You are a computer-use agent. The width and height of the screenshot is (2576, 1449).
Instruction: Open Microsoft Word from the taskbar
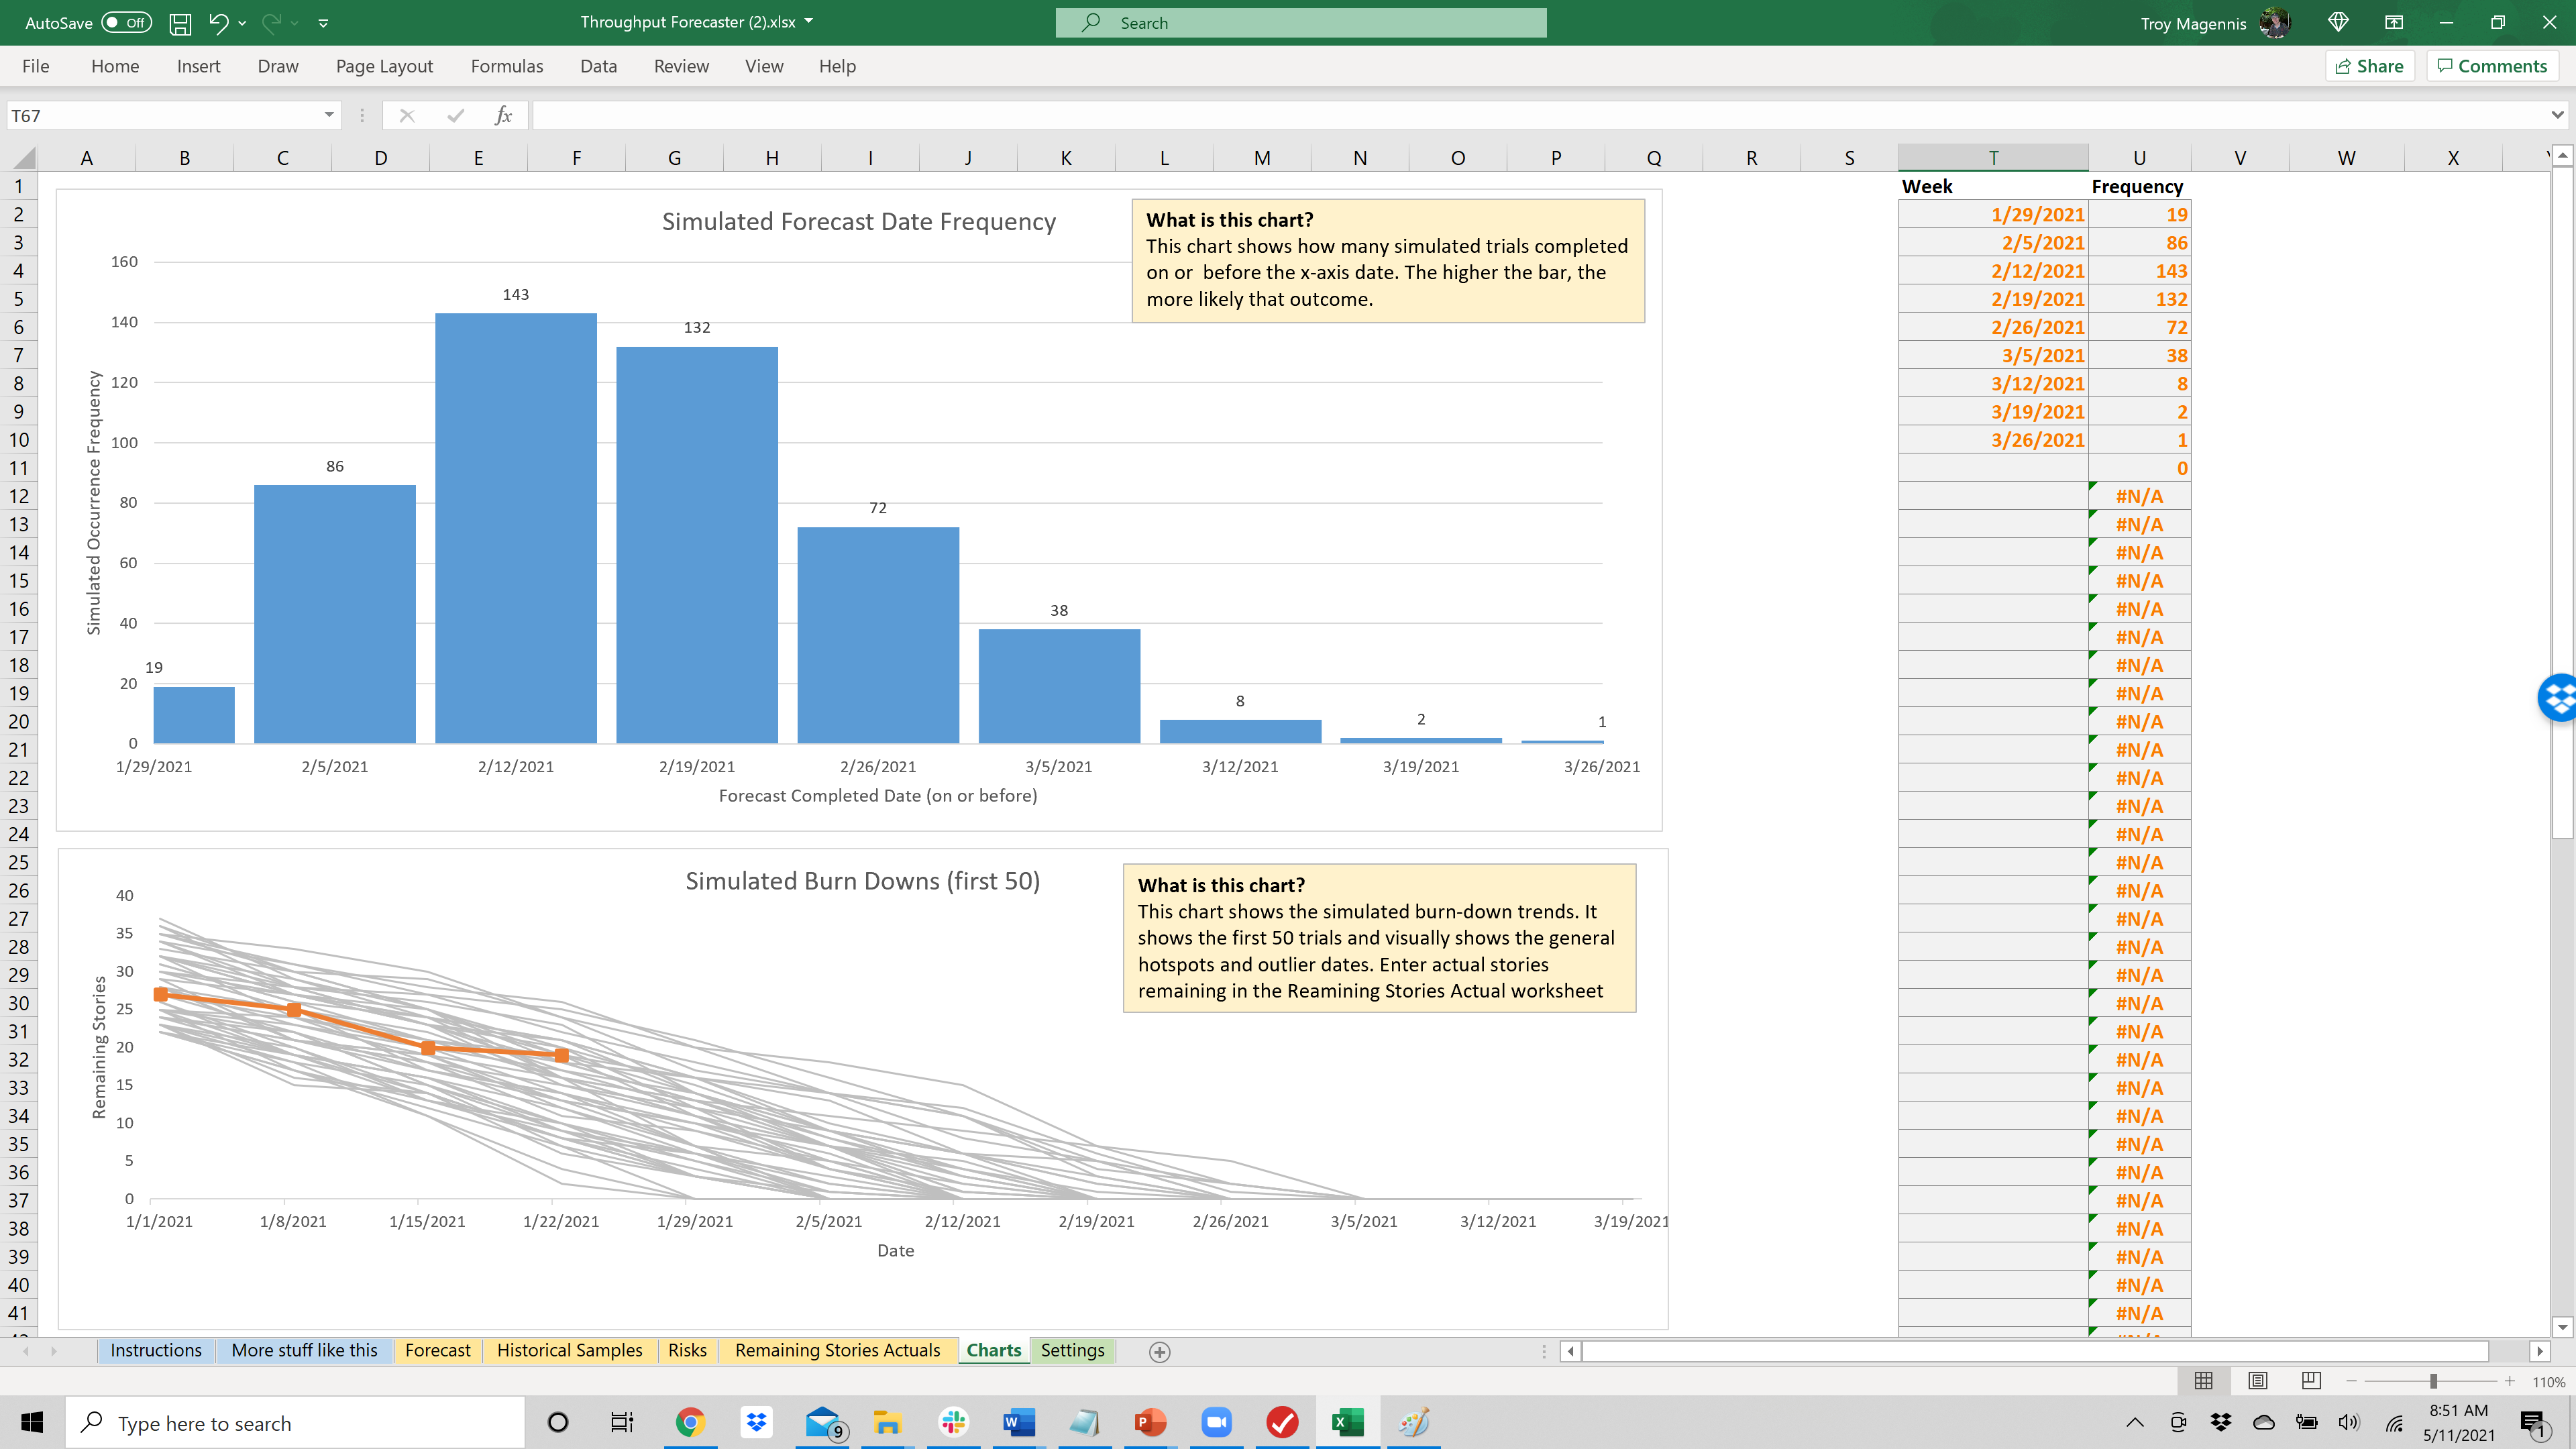coord(1017,1422)
